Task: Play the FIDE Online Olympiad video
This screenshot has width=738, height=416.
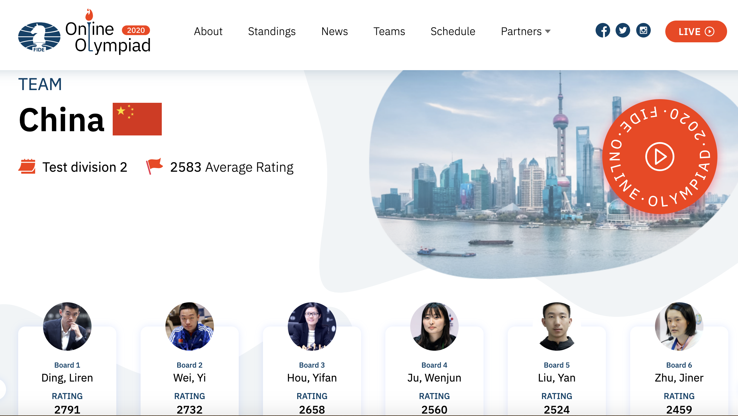Action: [660, 157]
